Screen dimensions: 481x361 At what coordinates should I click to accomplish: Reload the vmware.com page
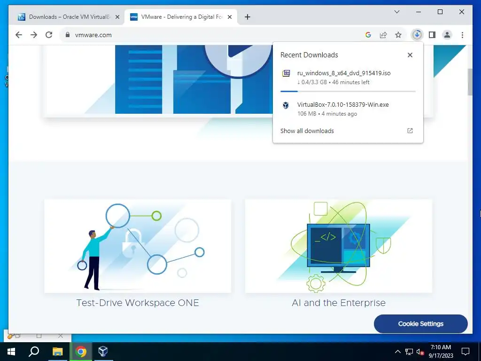coord(49,35)
